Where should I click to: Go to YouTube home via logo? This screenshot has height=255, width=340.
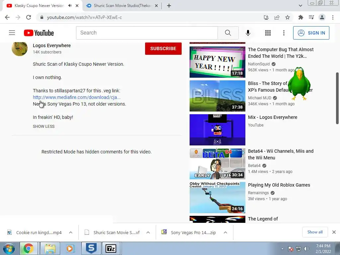pyautogui.click(x=39, y=33)
